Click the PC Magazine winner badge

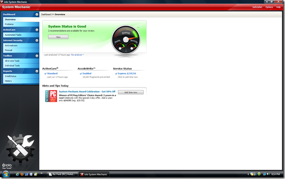pos(51,96)
